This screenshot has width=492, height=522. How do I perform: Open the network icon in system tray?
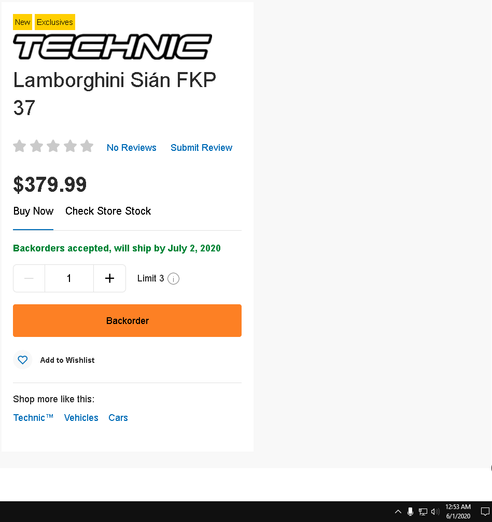click(423, 512)
